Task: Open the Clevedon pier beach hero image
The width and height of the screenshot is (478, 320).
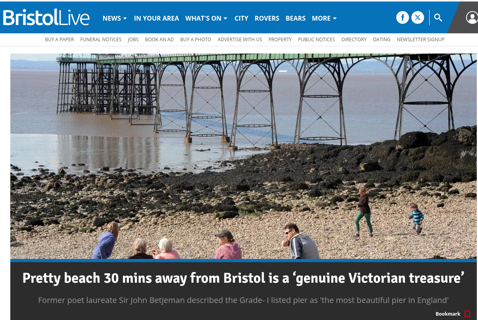Action: [x=244, y=156]
